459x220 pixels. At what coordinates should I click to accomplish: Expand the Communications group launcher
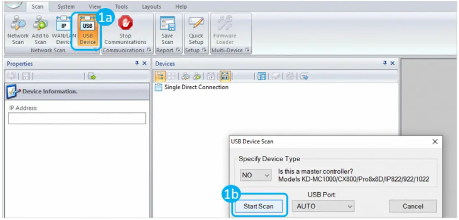[x=150, y=50]
